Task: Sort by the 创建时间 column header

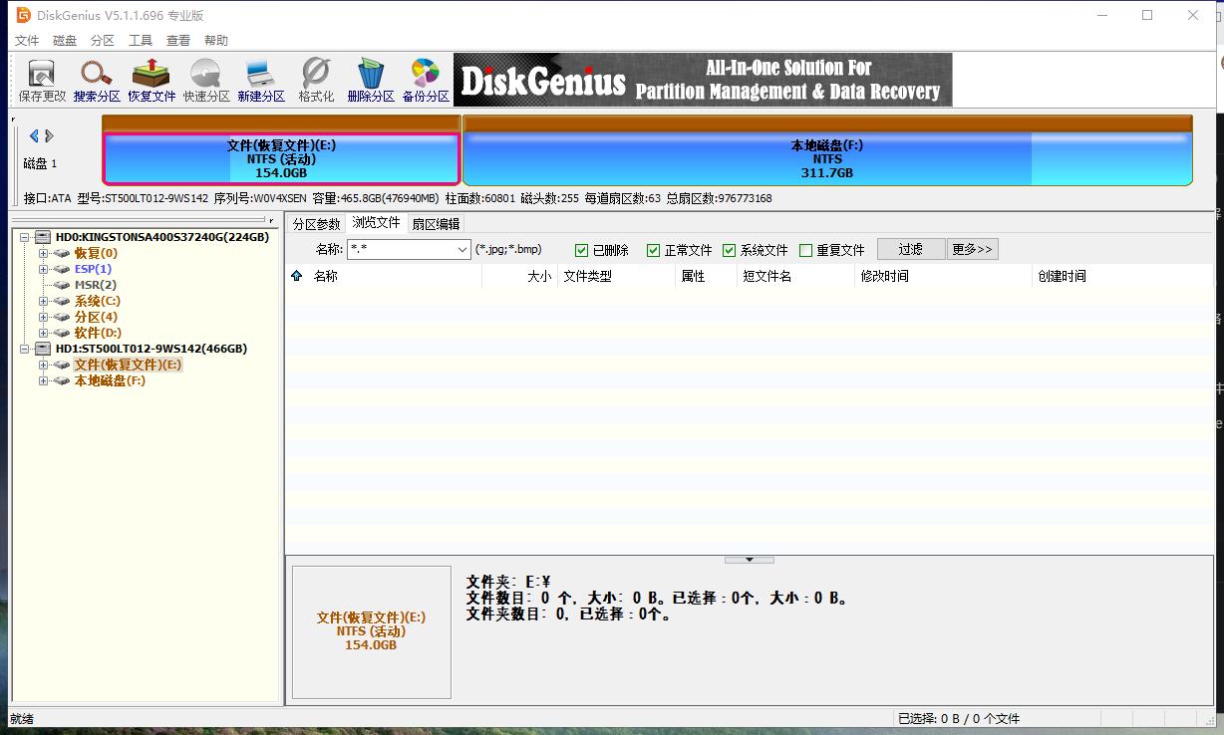Action: tap(1121, 276)
